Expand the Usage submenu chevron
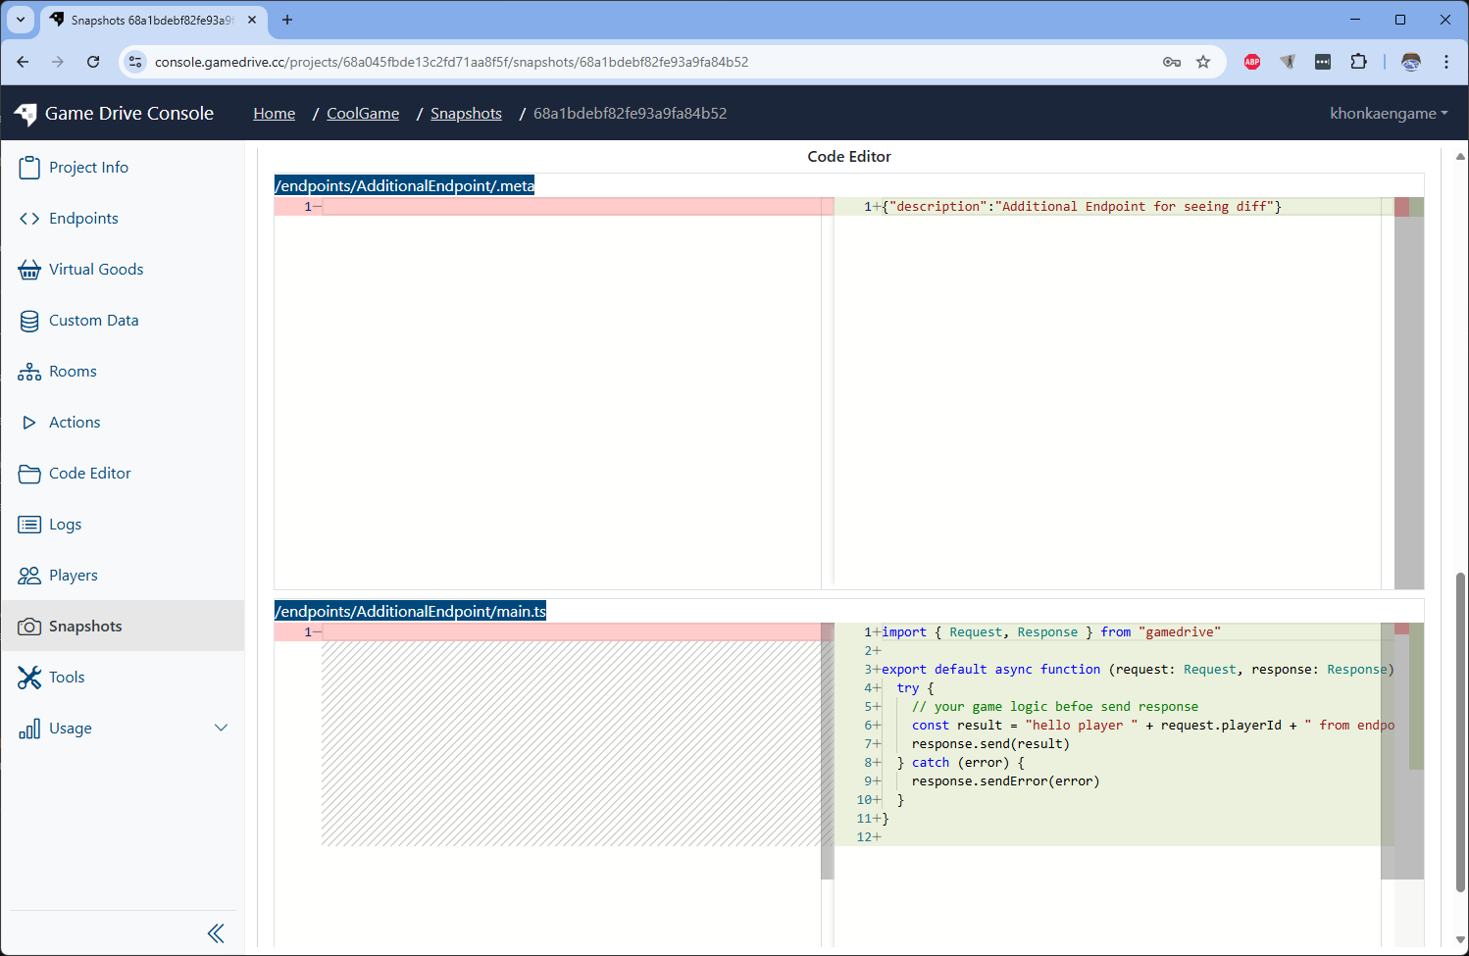This screenshot has height=956, width=1469. tap(221, 729)
